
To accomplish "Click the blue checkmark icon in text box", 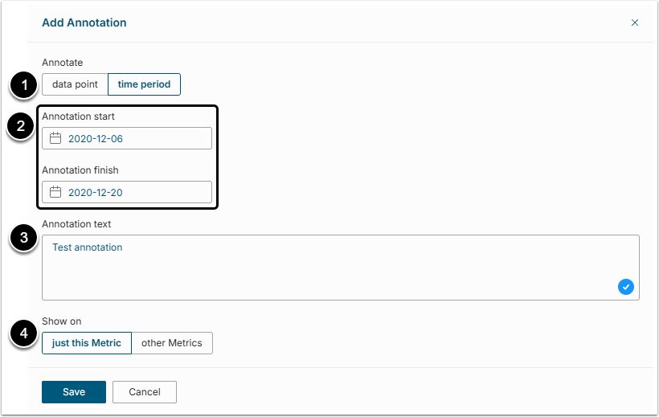I will [626, 287].
